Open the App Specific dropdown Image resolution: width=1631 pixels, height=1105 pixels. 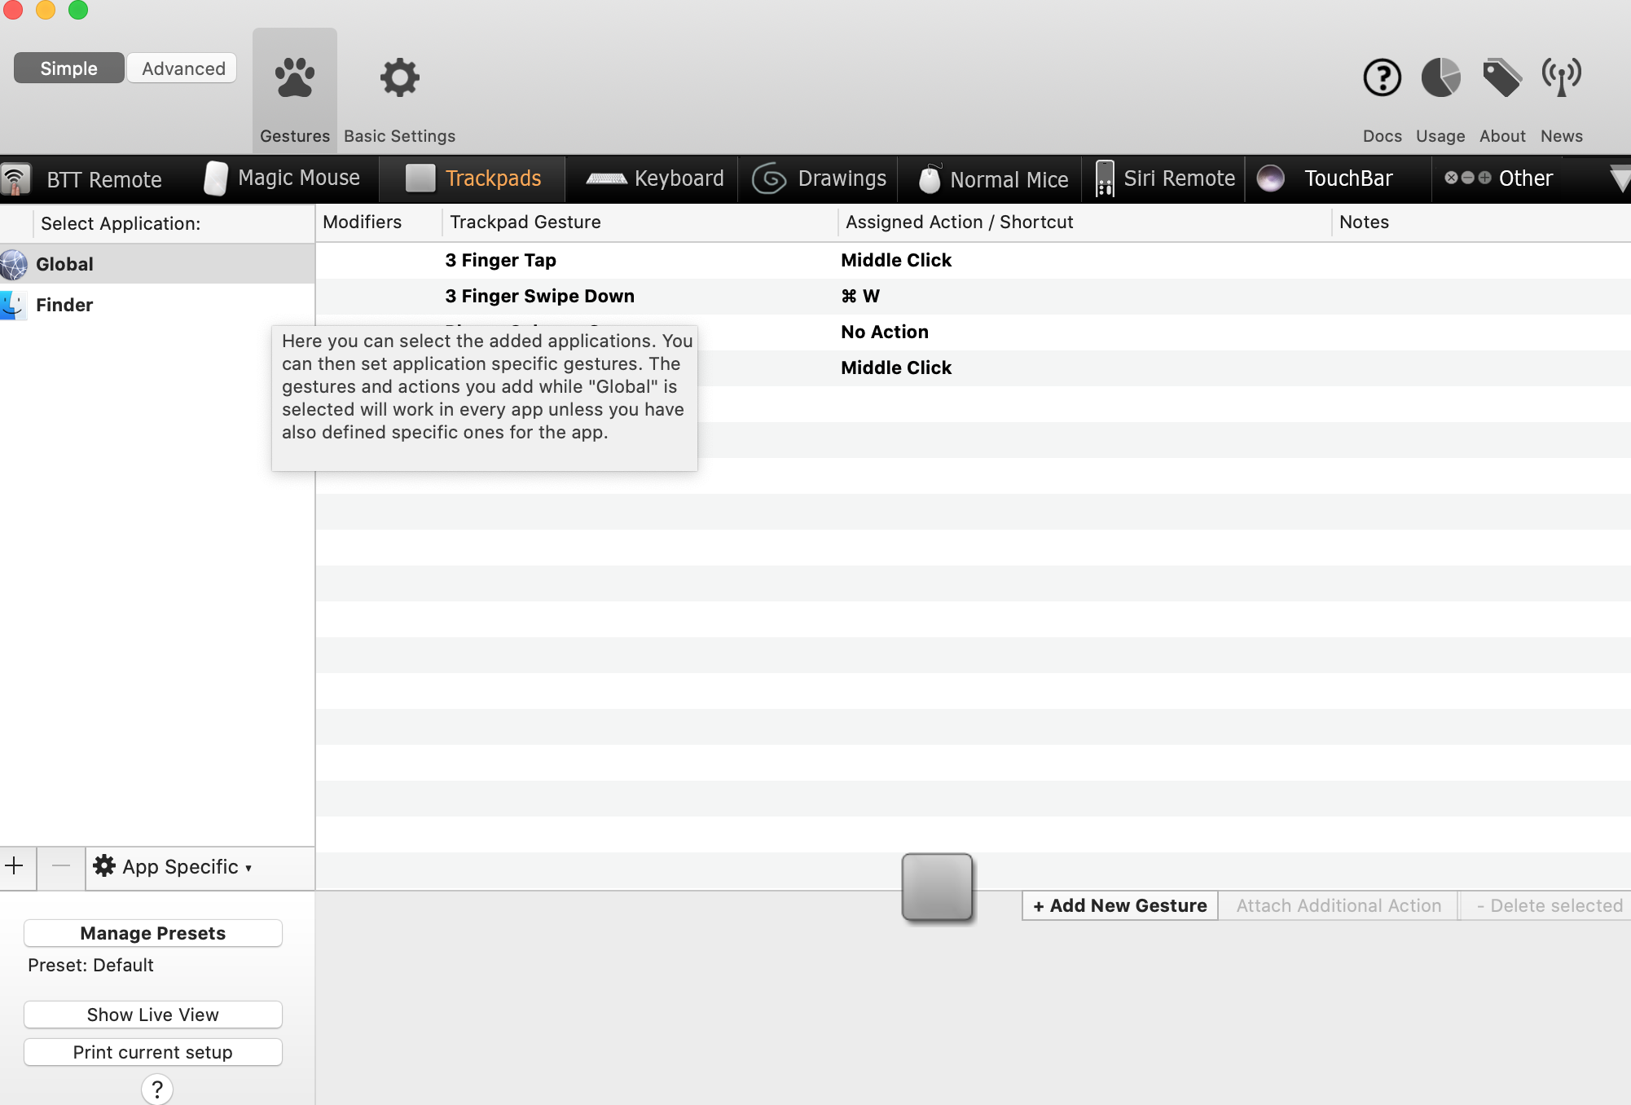click(x=173, y=867)
